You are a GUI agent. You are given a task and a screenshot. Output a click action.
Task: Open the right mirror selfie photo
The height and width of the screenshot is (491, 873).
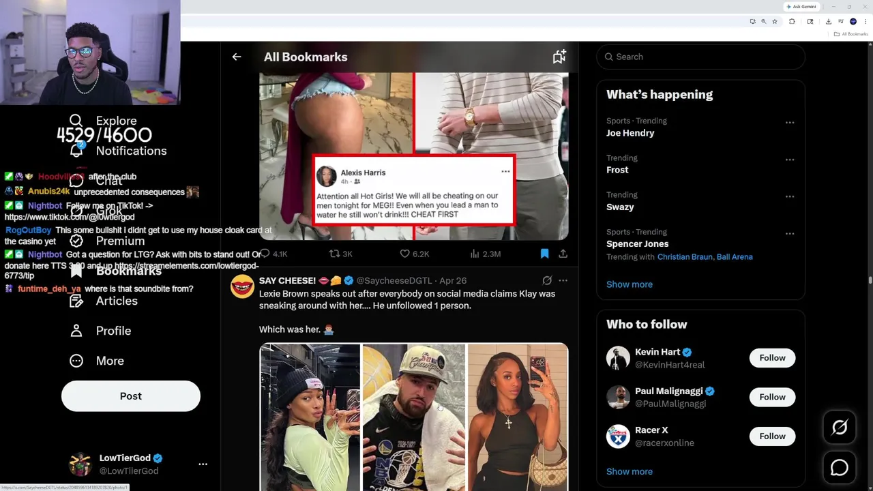(x=518, y=417)
